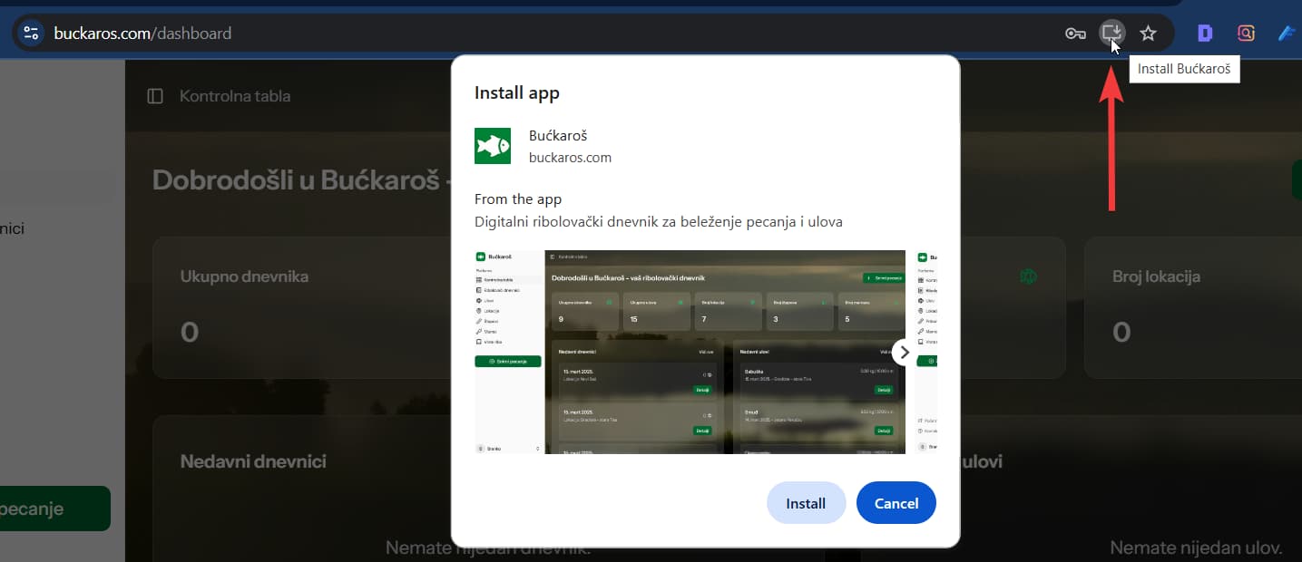1302x562 pixels.
Task: Click the Dobrodošli u Bućkaroš heading
Action: tap(301, 179)
